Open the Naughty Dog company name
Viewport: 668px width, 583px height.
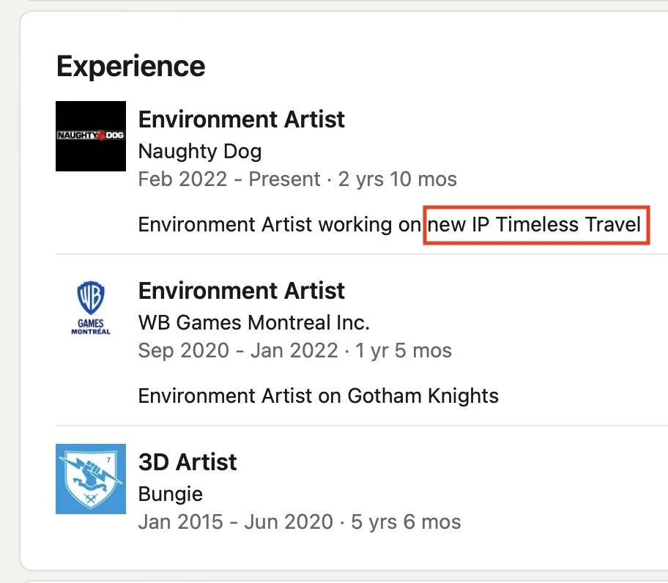[x=199, y=152]
